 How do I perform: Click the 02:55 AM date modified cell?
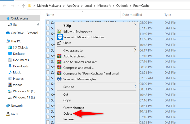[146, 78]
